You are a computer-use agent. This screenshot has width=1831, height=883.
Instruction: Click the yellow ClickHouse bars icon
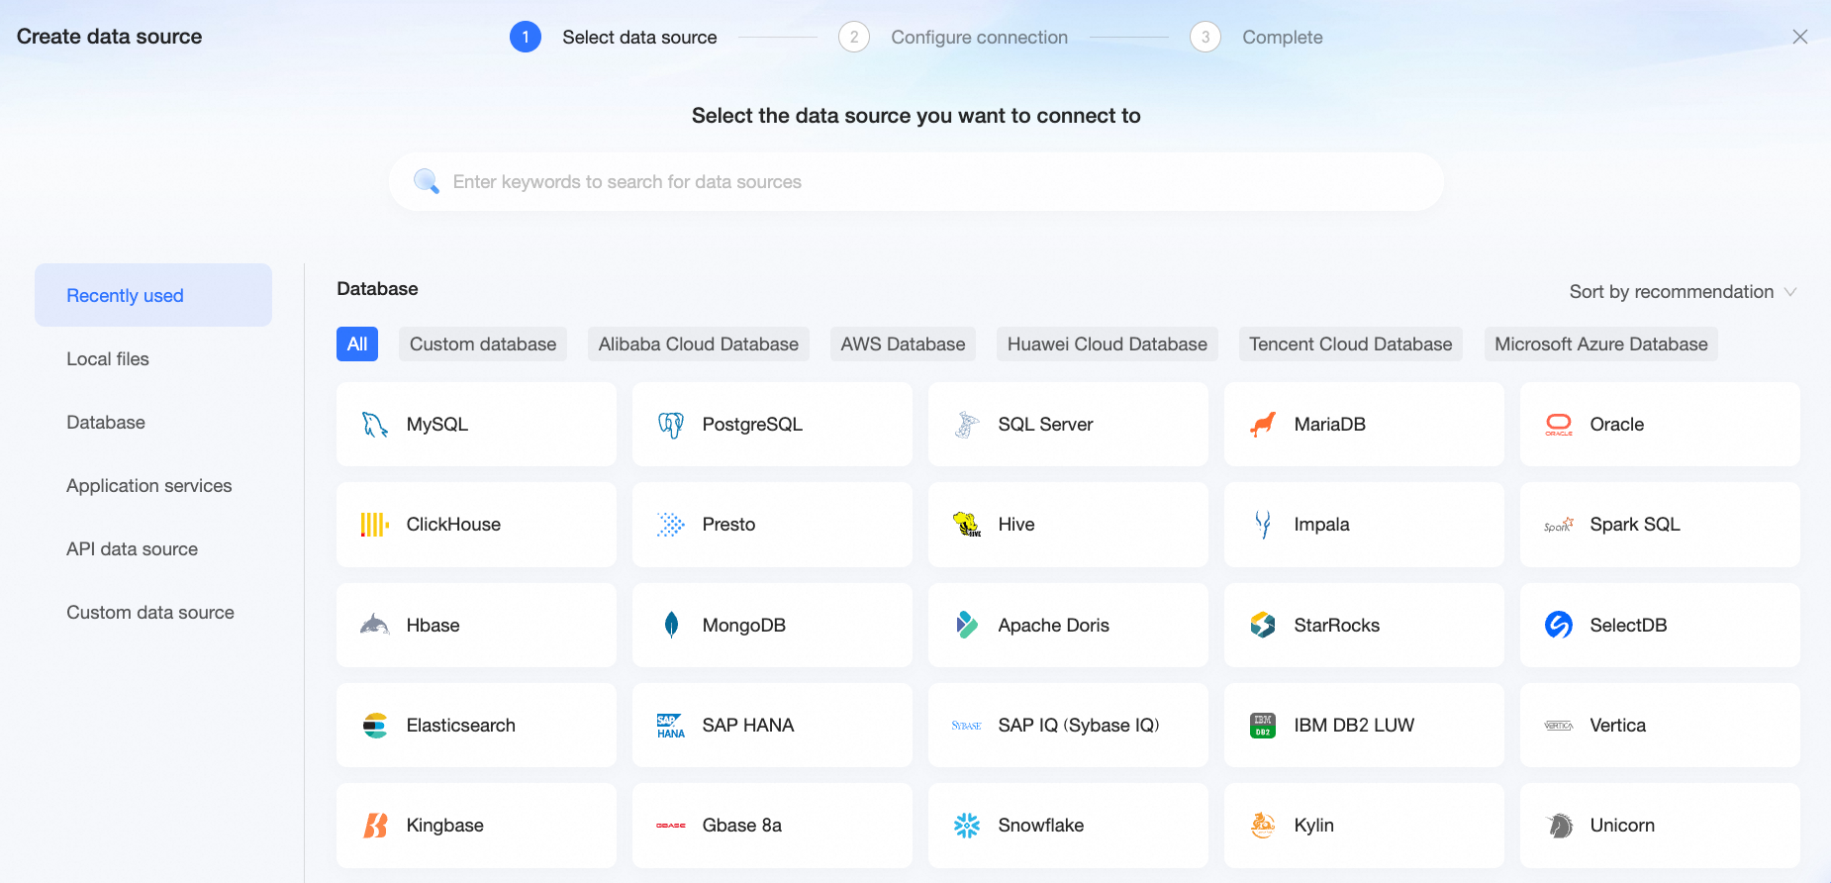(374, 525)
